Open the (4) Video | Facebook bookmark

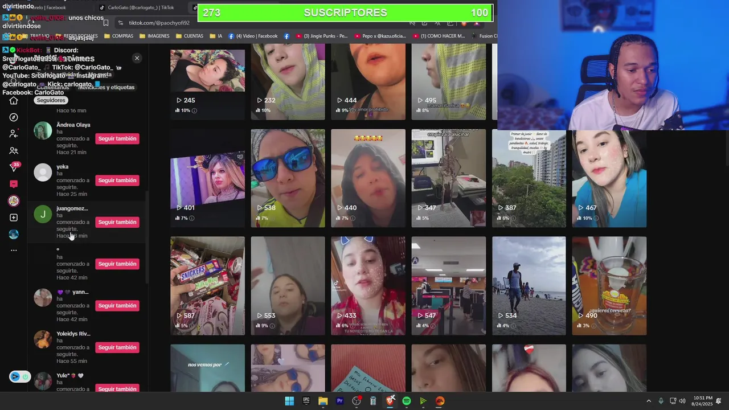pyautogui.click(x=253, y=36)
